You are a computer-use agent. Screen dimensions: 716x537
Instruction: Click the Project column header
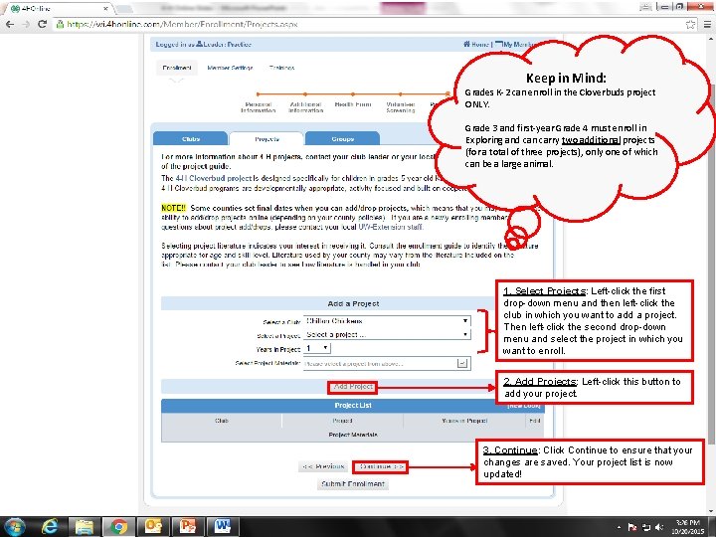point(342,421)
